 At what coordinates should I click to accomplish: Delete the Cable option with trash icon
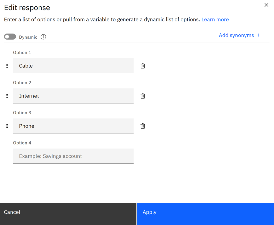coord(143,66)
